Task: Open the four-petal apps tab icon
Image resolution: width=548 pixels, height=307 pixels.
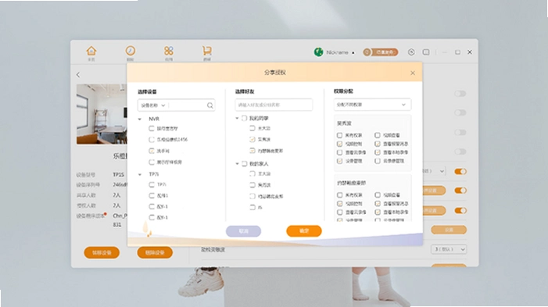Action: [x=168, y=51]
